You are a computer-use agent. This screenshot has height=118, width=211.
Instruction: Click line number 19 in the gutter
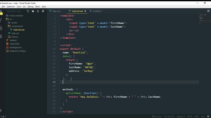click(x=54, y=82)
